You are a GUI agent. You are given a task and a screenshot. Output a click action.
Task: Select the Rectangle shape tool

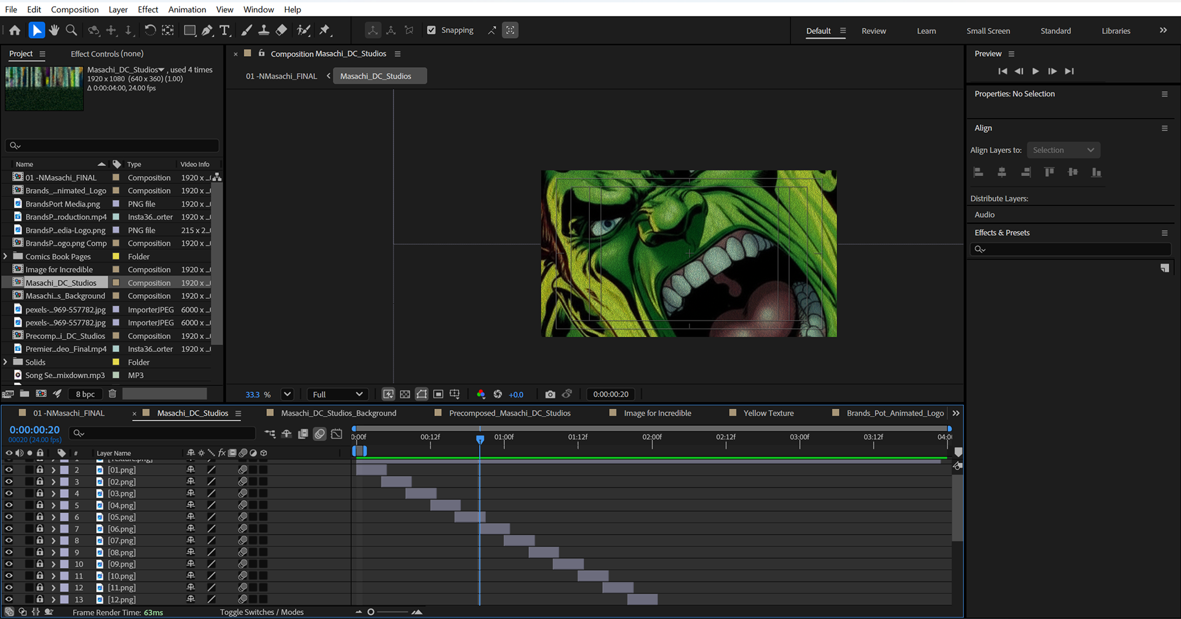coord(189,30)
